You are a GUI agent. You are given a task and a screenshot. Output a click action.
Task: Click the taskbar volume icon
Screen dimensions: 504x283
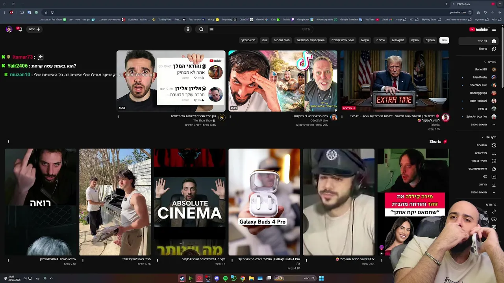tap(25, 278)
